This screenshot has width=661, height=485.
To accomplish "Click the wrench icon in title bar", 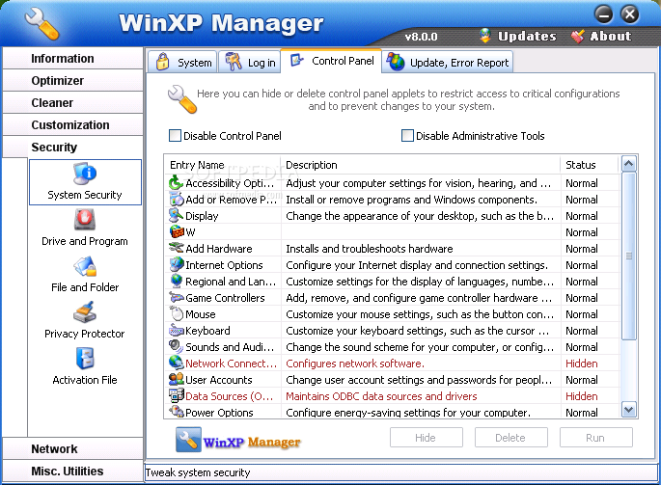I will click(42, 24).
